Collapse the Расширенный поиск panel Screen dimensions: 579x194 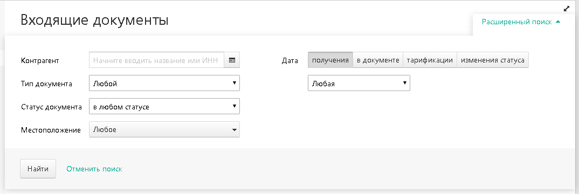521,22
